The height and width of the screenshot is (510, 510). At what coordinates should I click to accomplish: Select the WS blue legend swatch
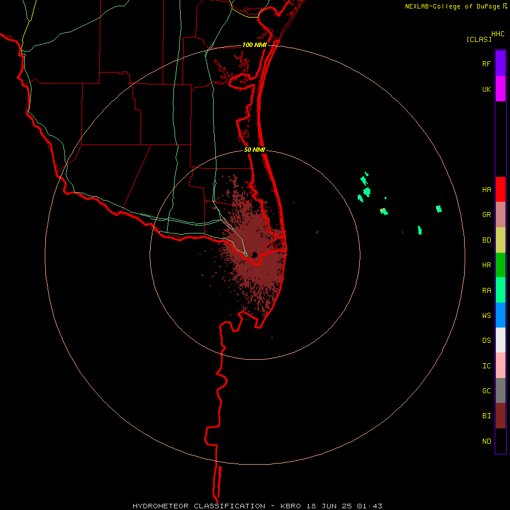pyautogui.click(x=500, y=315)
